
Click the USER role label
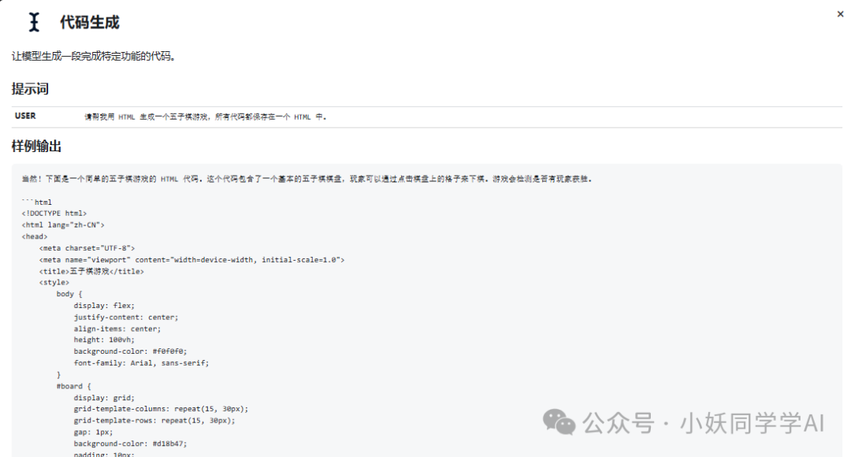click(x=25, y=116)
